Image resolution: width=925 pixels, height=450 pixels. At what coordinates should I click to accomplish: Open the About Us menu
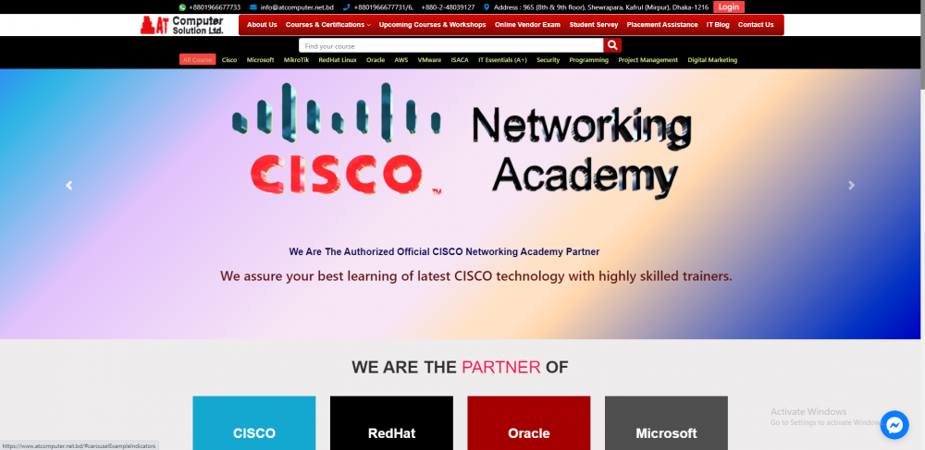(x=262, y=25)
